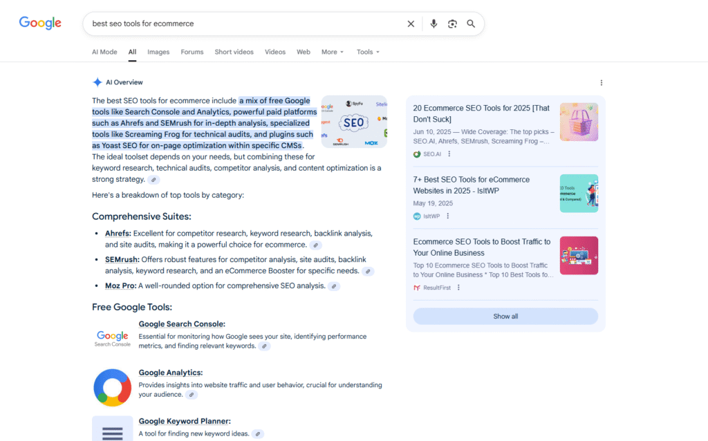This screenshot has width=708, height=441.
Task: Switch to the Images tab
Action: tap(158, 52)
